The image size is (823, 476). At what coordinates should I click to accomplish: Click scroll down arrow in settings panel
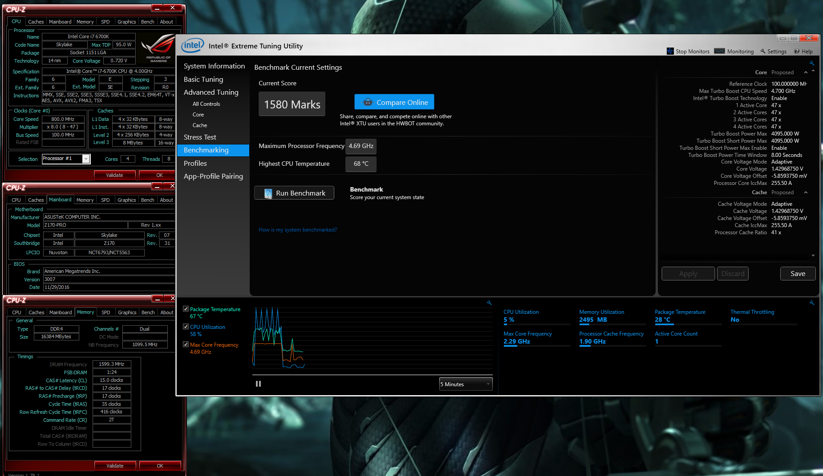(813, 256)
